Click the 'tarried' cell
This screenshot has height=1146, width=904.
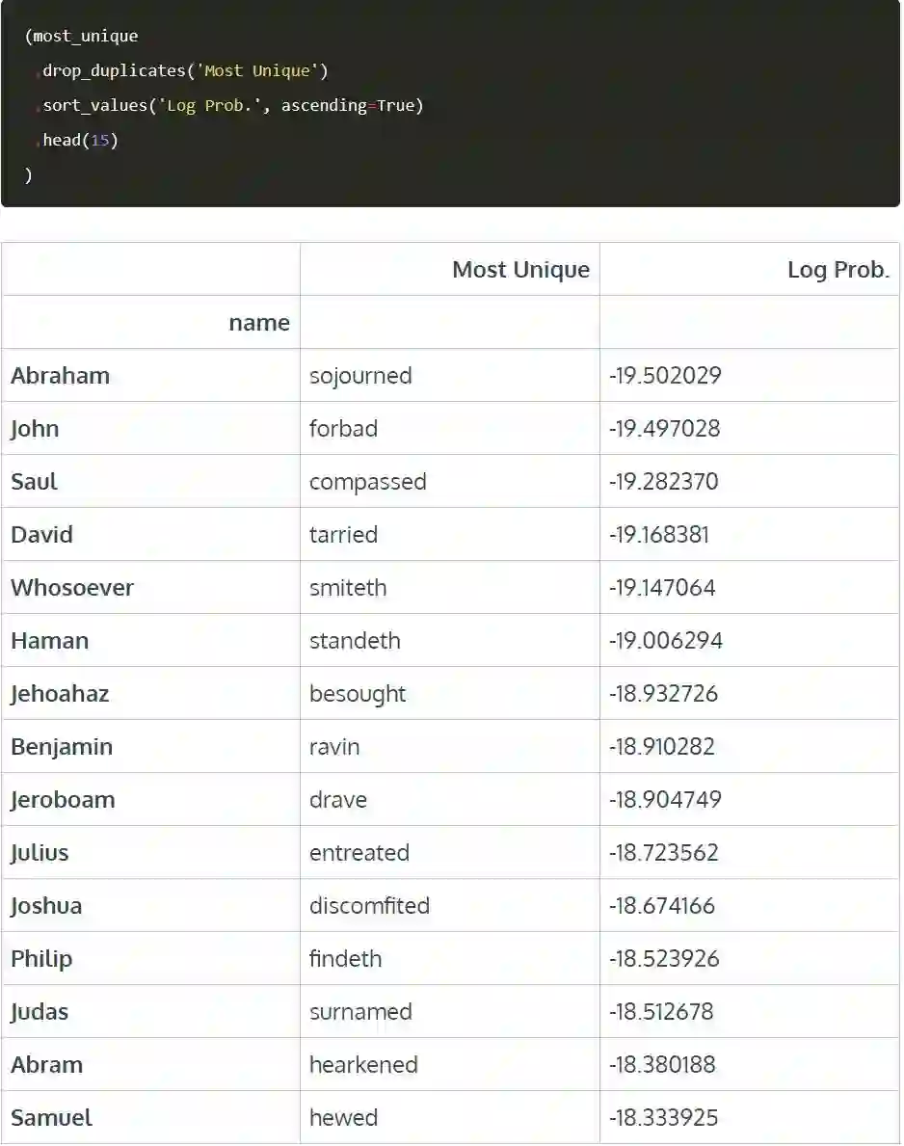tap(343, 535)
